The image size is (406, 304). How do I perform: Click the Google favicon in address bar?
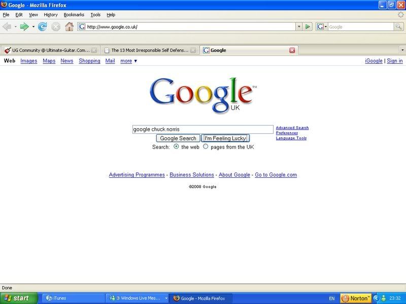pyautogui.click(x=82, y=27)
